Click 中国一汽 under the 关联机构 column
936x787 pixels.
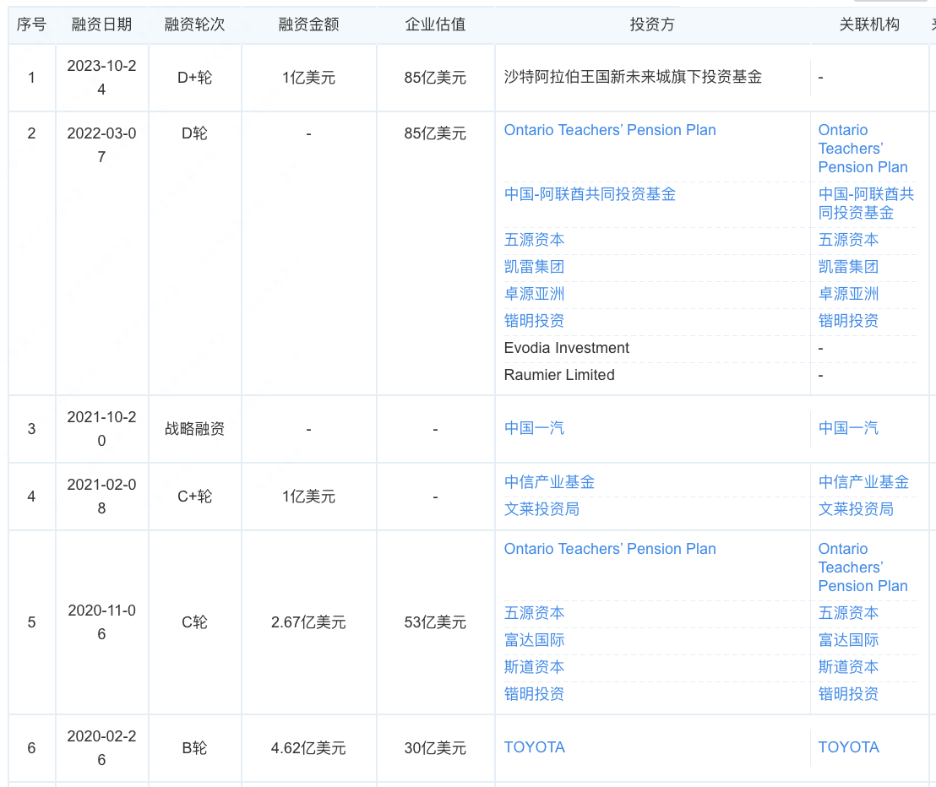coord(848,428)
